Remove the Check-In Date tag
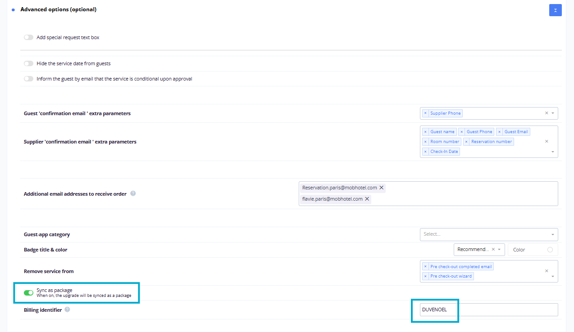This screenshot has width=574, height=332. pos(425,152)
